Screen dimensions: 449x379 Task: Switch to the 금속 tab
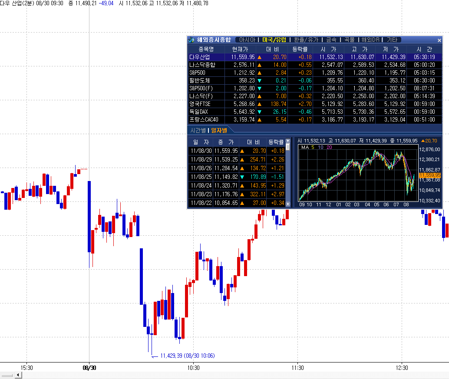(x=331, y=40)
